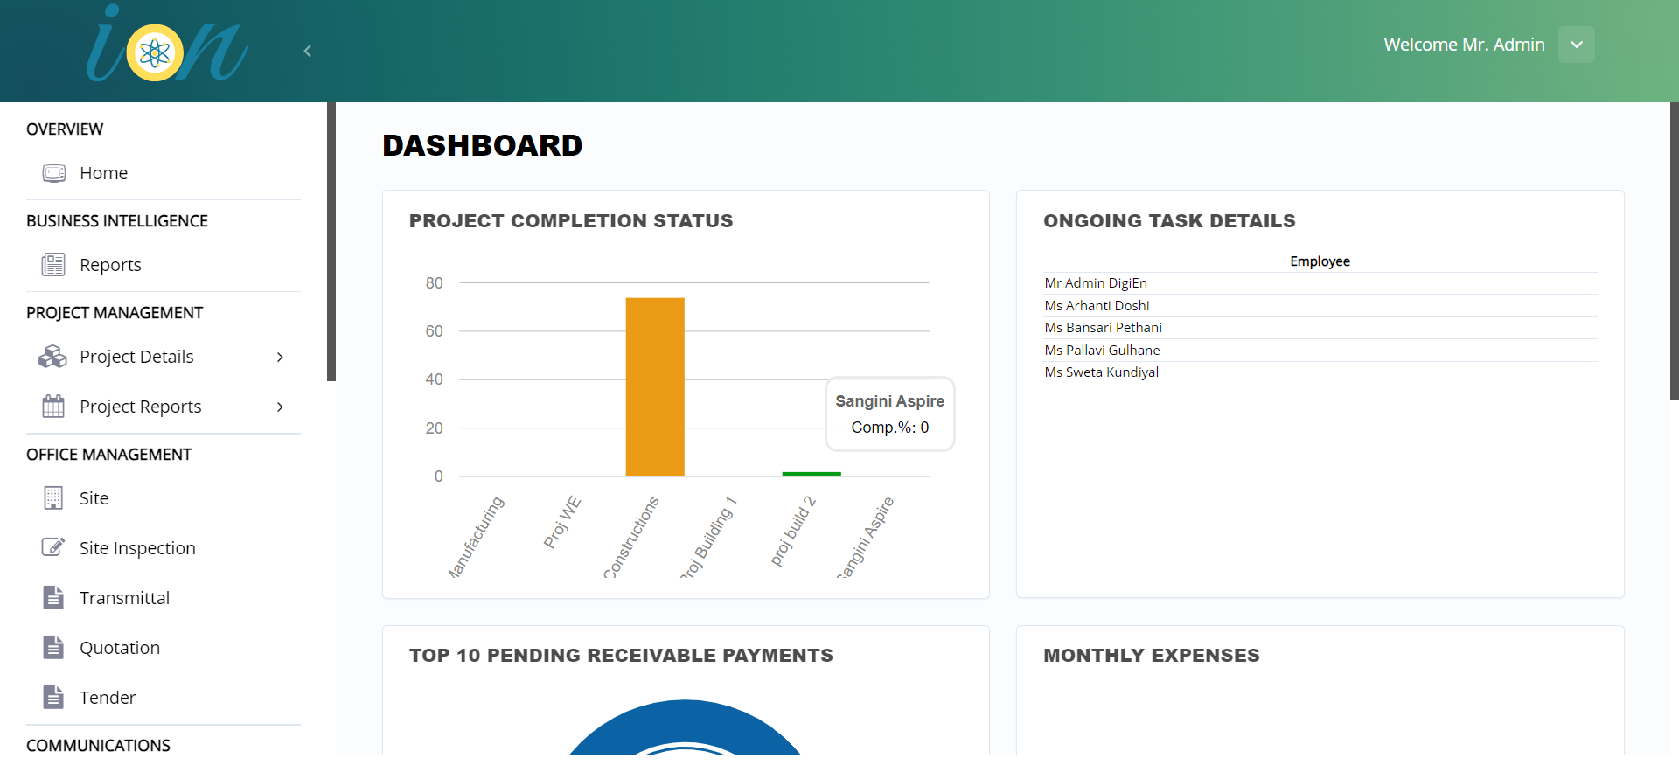Click the Sangini Aspire tooltip
The height and width of the screenshot is (765, 1679).
pos(890,414)
